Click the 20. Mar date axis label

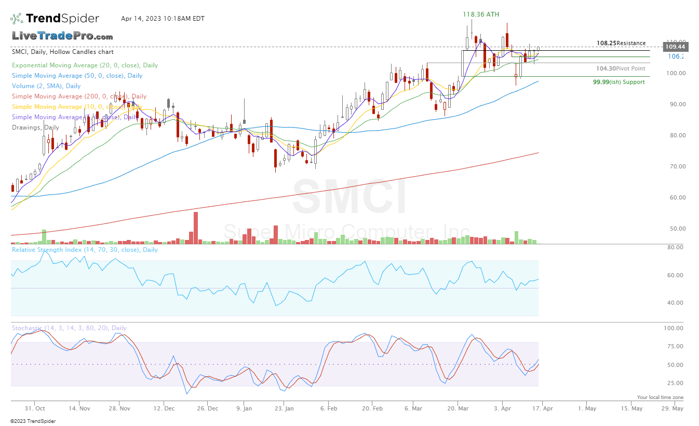(458, 408)
